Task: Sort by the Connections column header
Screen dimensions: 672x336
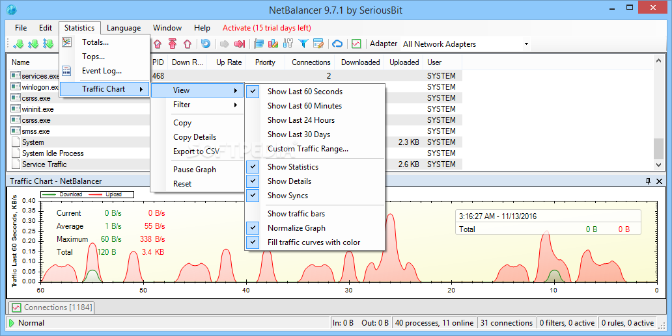Action: (311, 62)
